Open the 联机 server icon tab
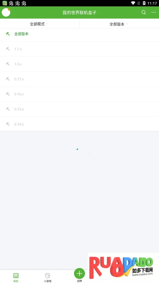Viewport: 159px width, 283px height. pyautogui.click(x=16, y=277)
